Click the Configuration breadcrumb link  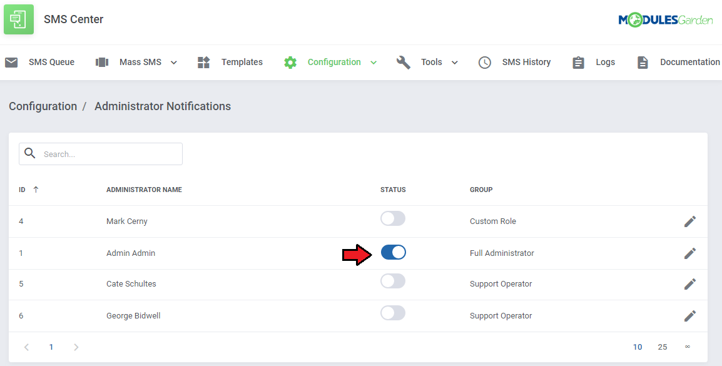click(x=43, y=106)
